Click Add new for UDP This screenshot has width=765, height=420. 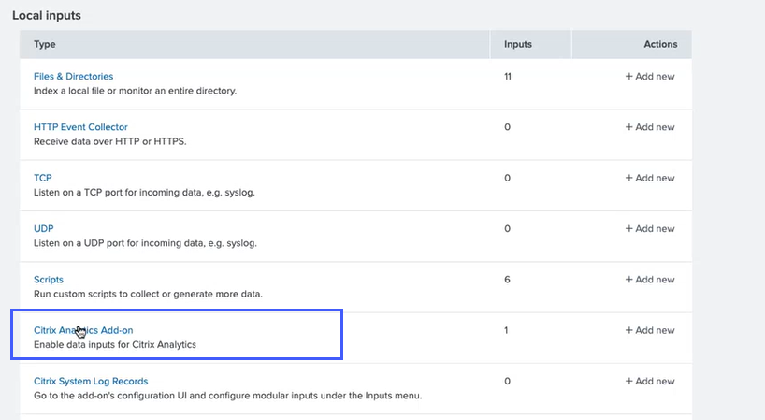pyautogui.click(x=650, y=228)
